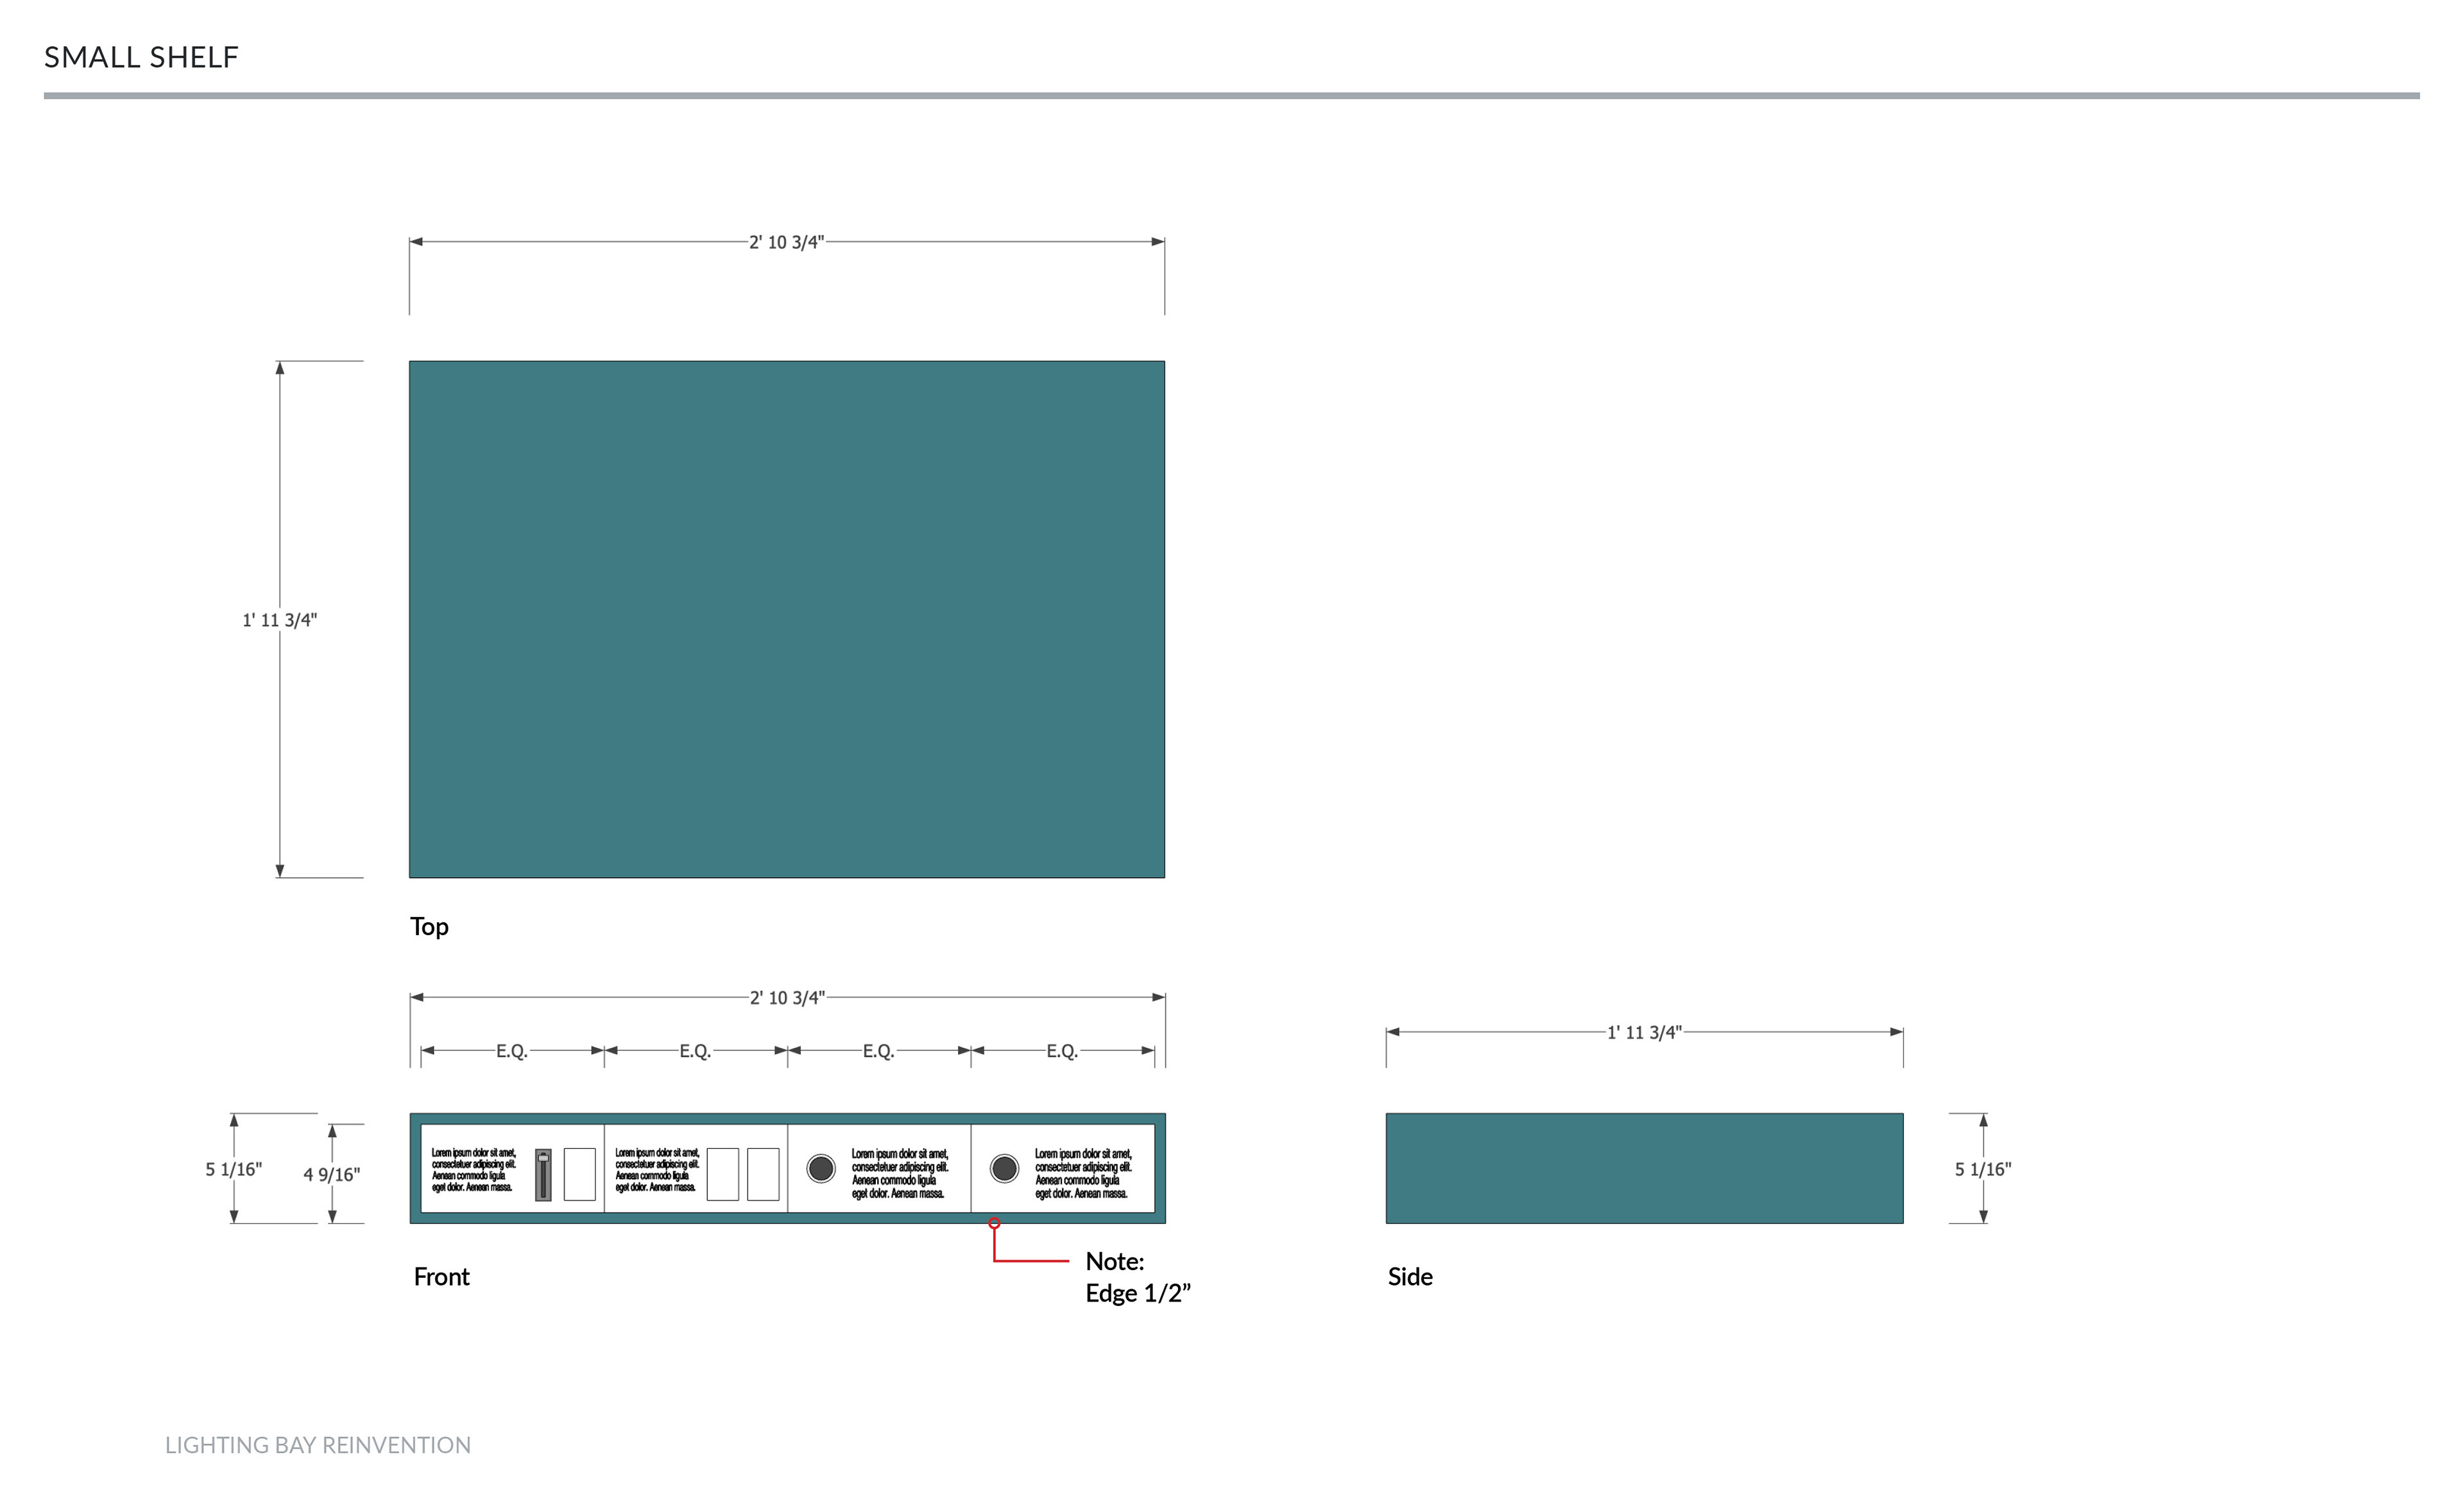The image size is (2464, 1496).
Task: Click the 'LIGHTING BAY REINVENTION' footer text
Action: coord(317,1445)
